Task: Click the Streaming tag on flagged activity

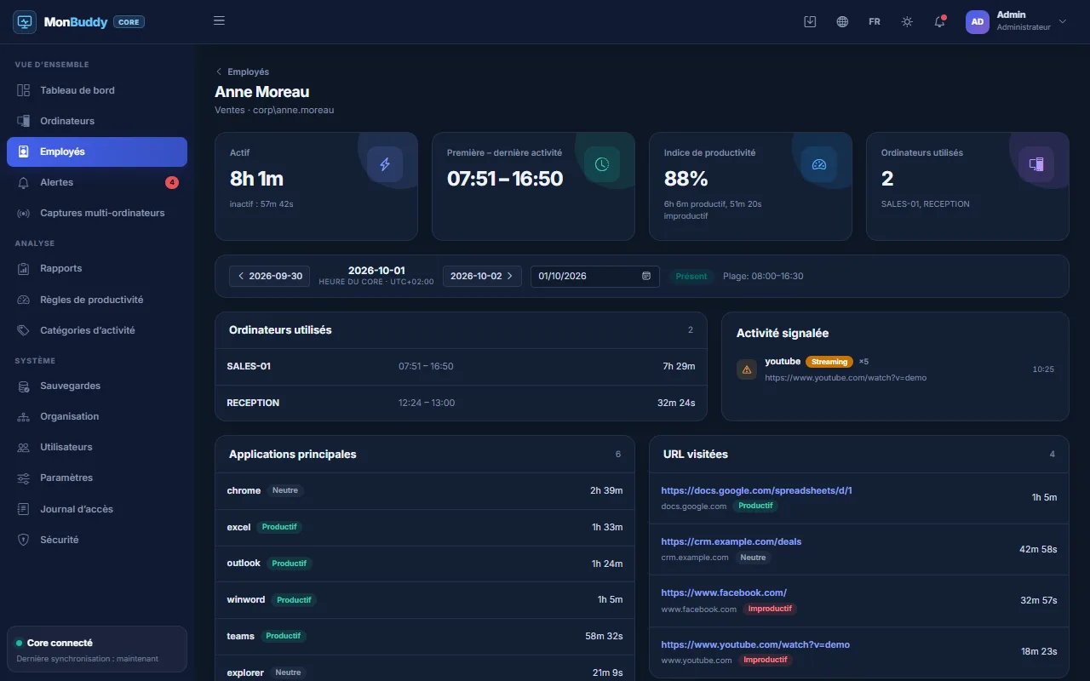Action: (x=829, y=362)
